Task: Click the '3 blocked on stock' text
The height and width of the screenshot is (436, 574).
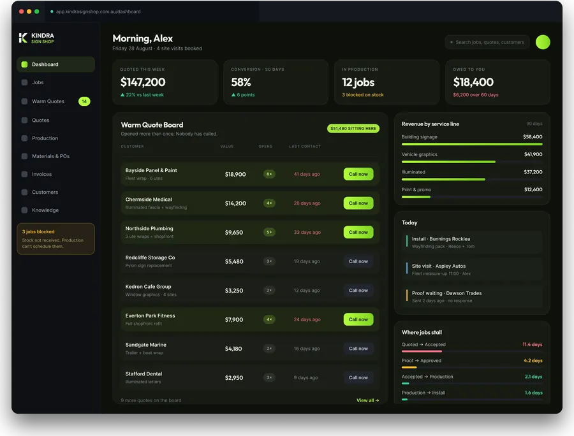Action: (363, 95)
